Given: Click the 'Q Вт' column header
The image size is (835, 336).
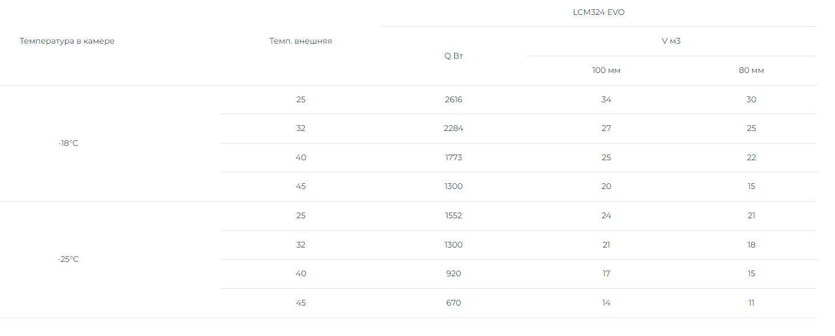Looking at the screenshot, I should pos(454,56).
